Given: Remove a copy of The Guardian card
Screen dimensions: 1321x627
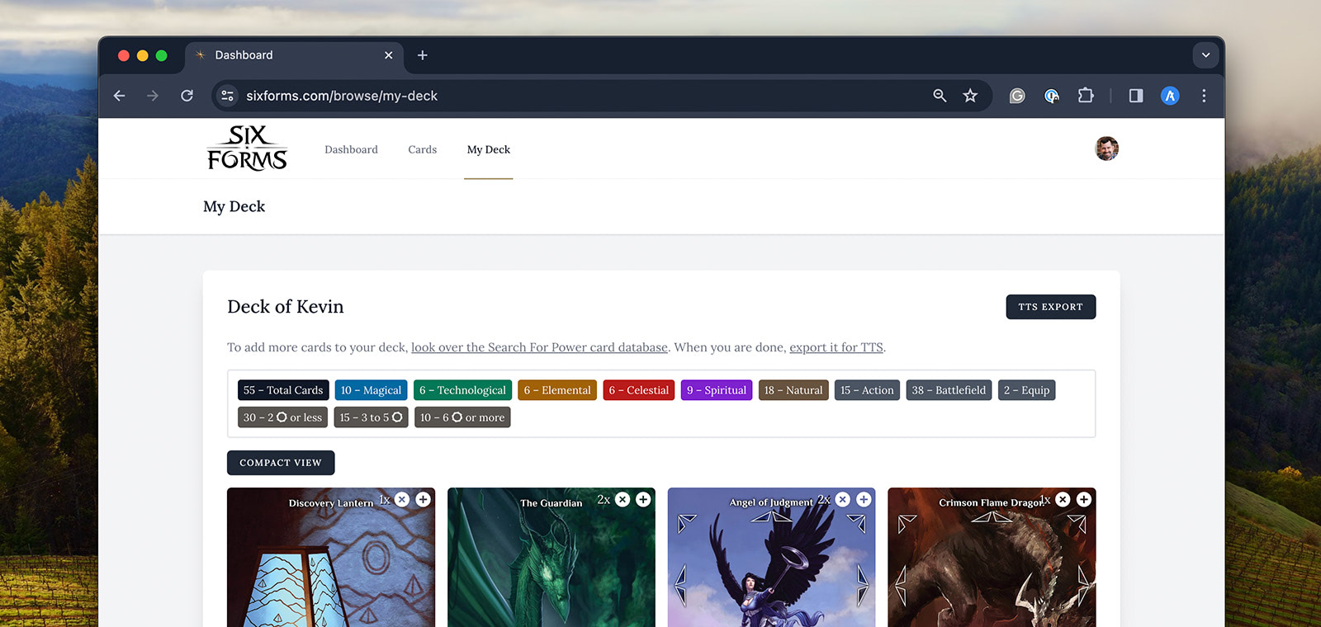Looking at the screenshot, I should pyautogui.click(x=623, y=499).
